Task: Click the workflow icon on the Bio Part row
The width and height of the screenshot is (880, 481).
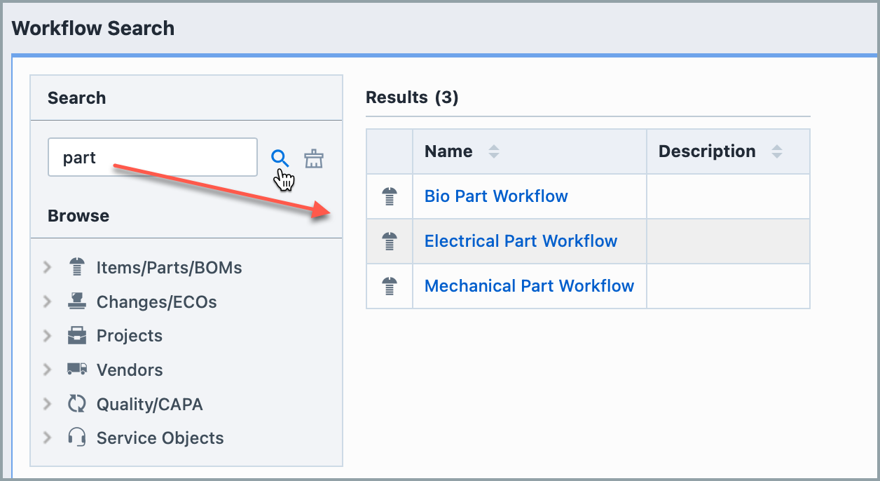Action: 389,196
